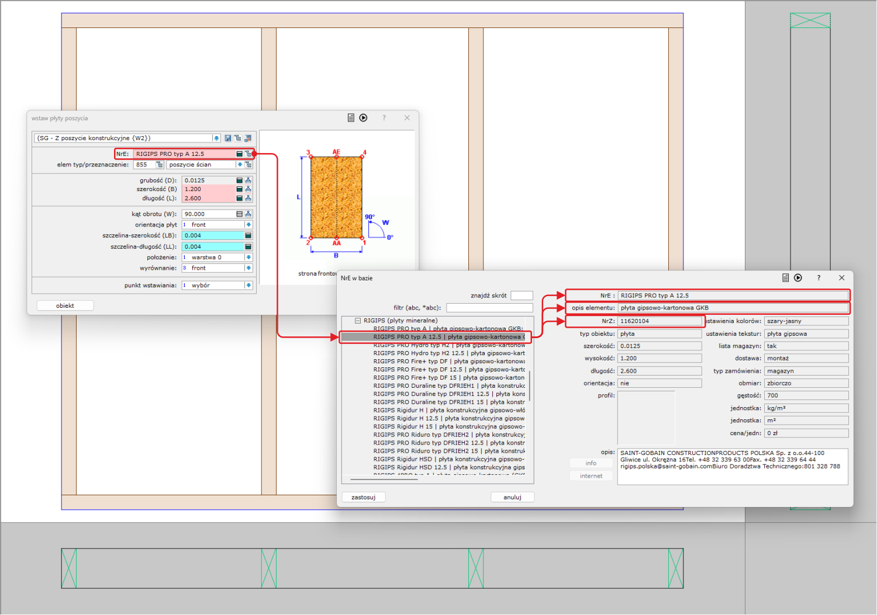Open the NrE database tree icon
The height and width of the screenshot is (615, 877).
248,154
